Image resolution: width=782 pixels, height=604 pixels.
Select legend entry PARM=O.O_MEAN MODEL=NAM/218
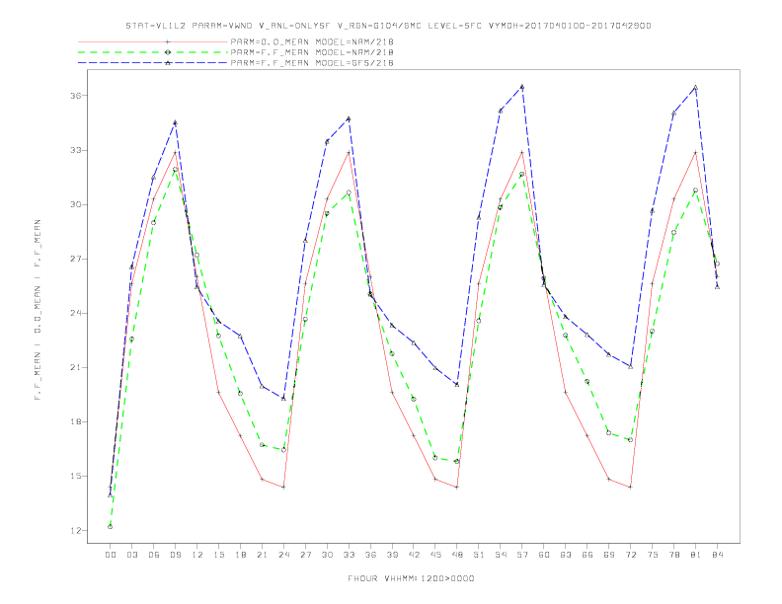(312, 41)
